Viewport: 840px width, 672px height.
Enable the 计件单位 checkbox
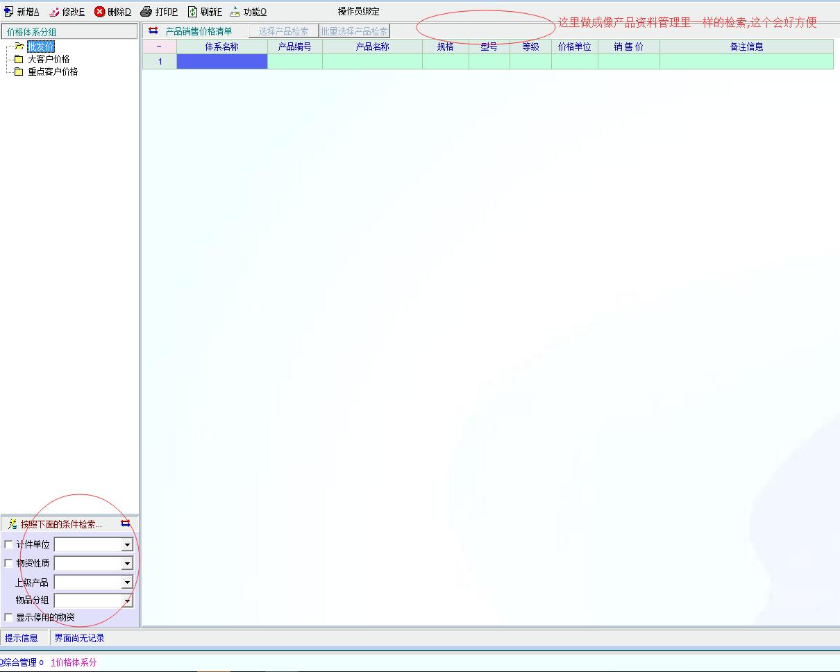[9, 544]
